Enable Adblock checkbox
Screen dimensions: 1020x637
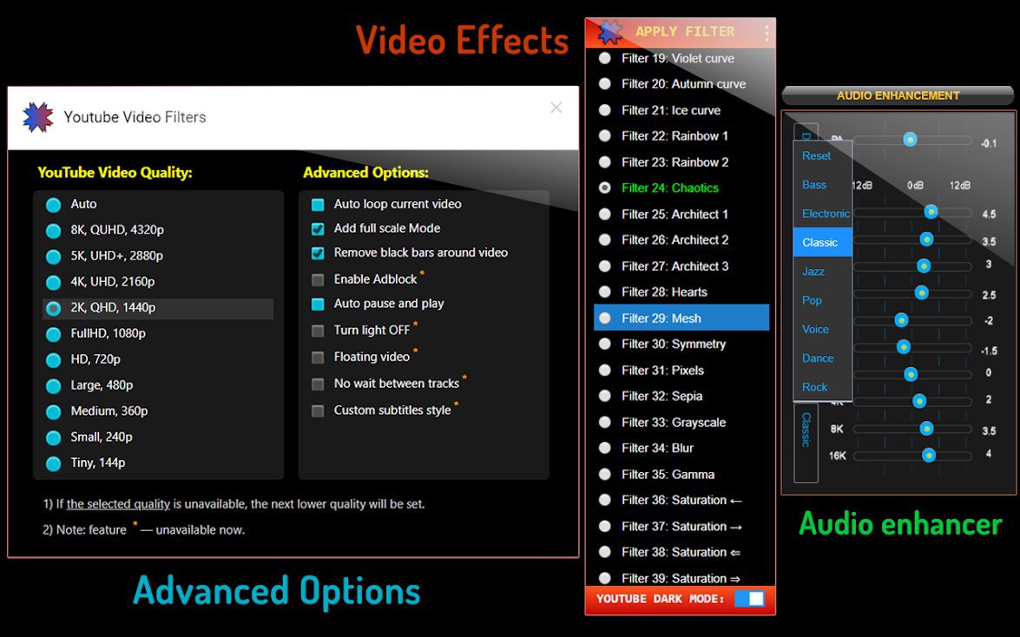318,279
